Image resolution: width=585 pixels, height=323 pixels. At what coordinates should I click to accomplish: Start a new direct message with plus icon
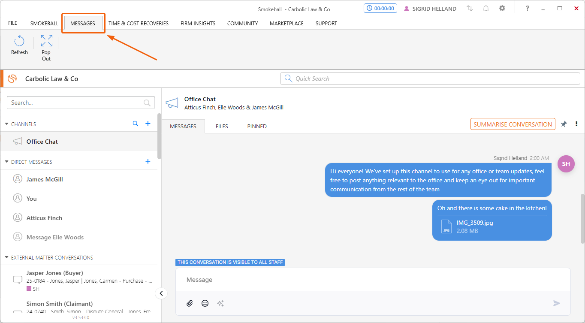pos(148,161)
